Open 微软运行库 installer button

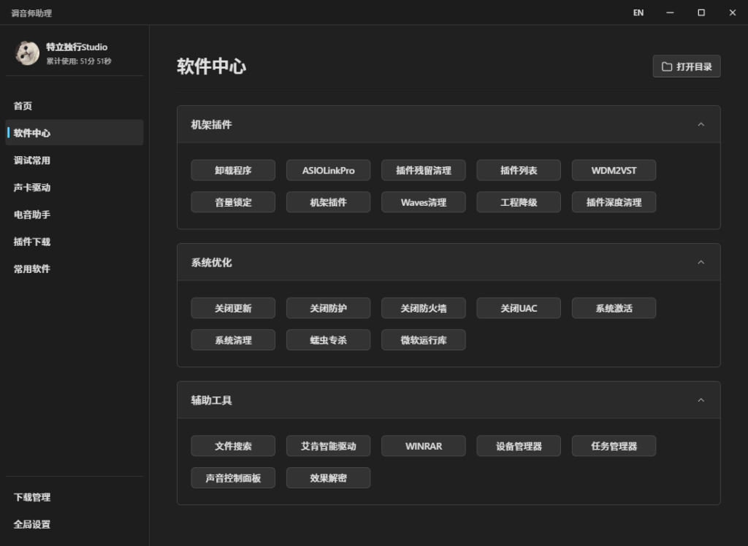423,340
